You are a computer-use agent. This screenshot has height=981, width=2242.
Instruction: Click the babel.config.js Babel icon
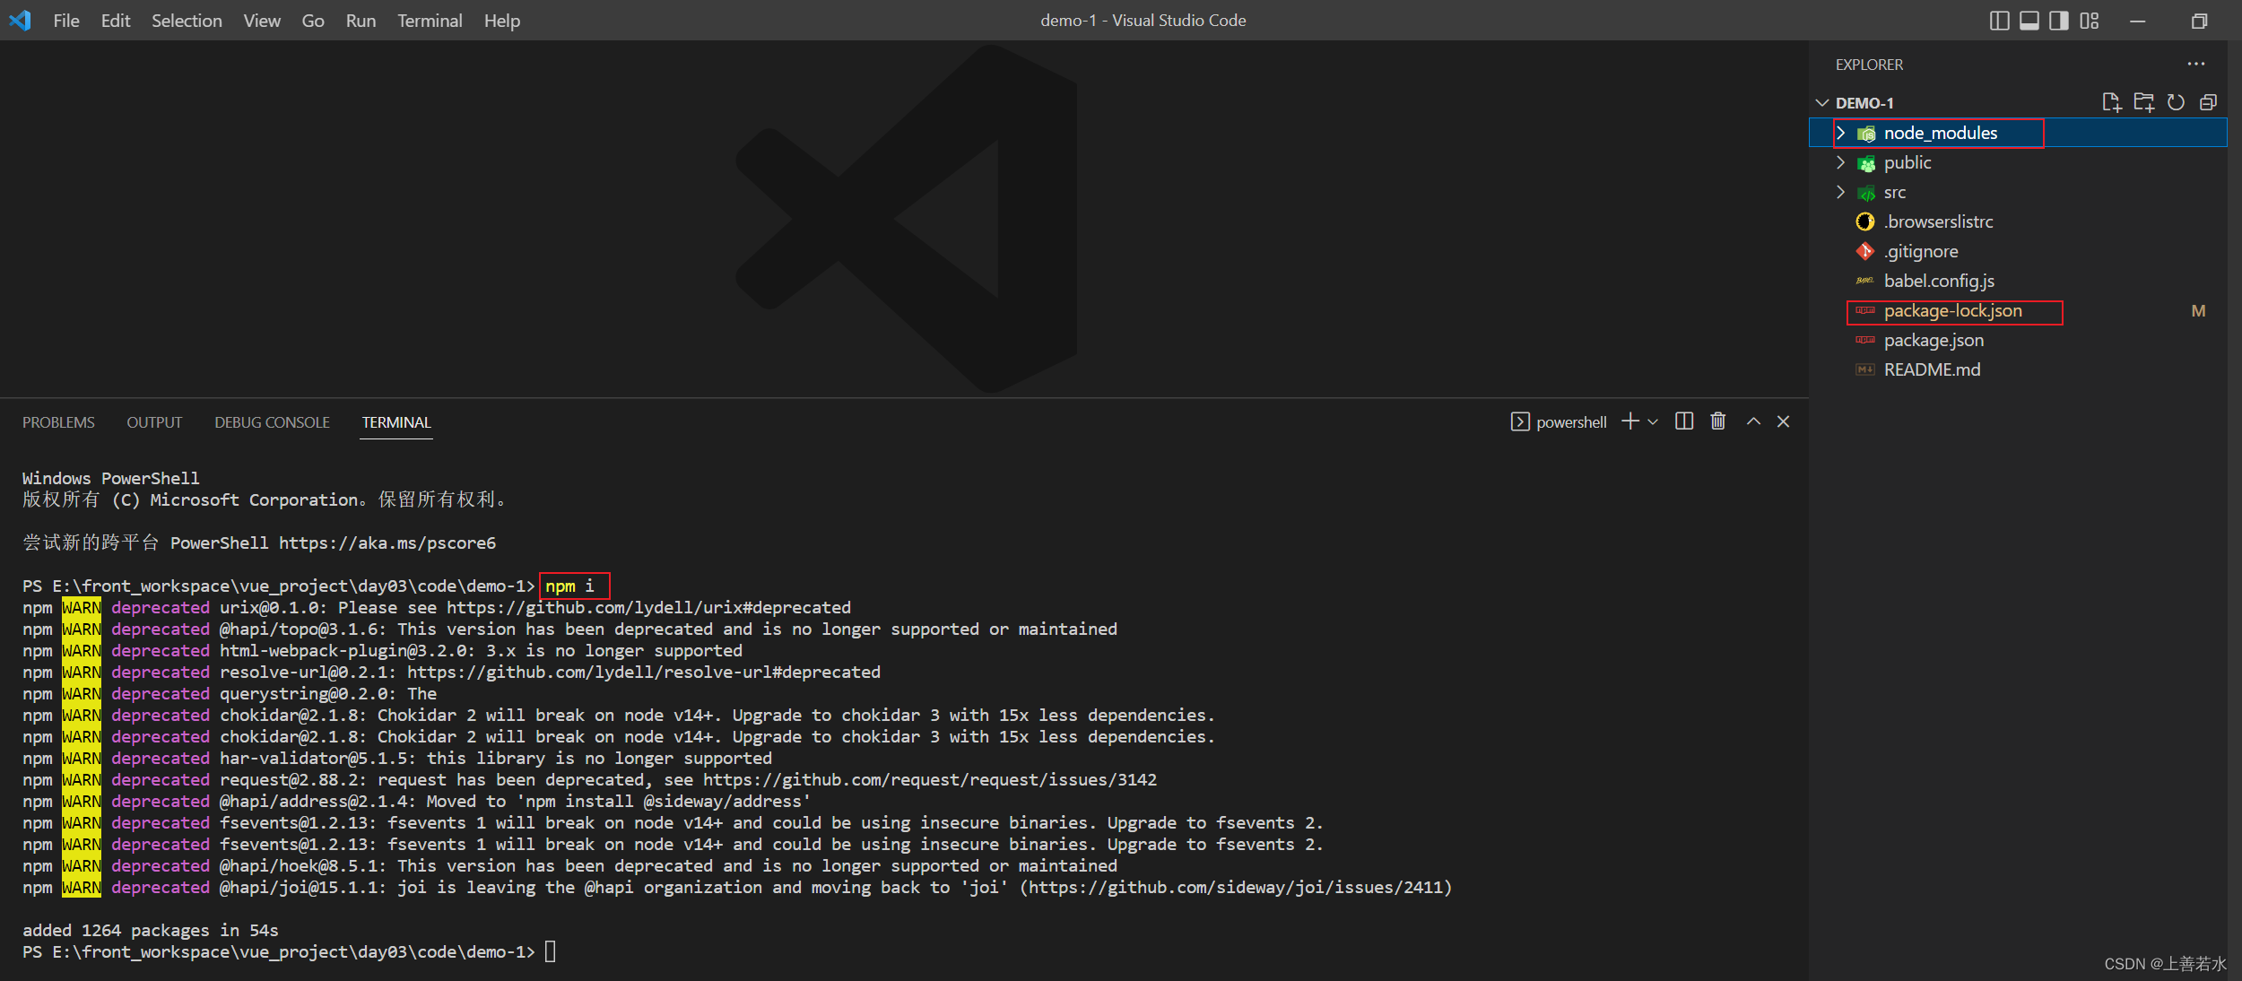pyautogui.click(x=1865, y=281)
